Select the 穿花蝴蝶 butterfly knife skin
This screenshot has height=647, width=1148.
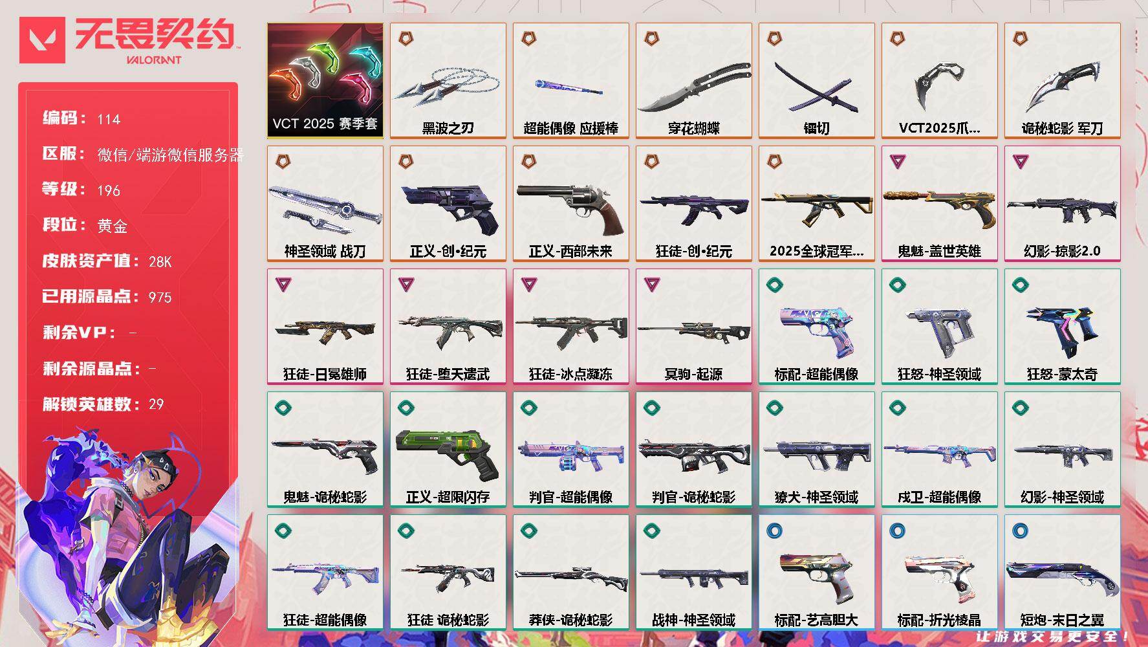click(x=694, y=81)
